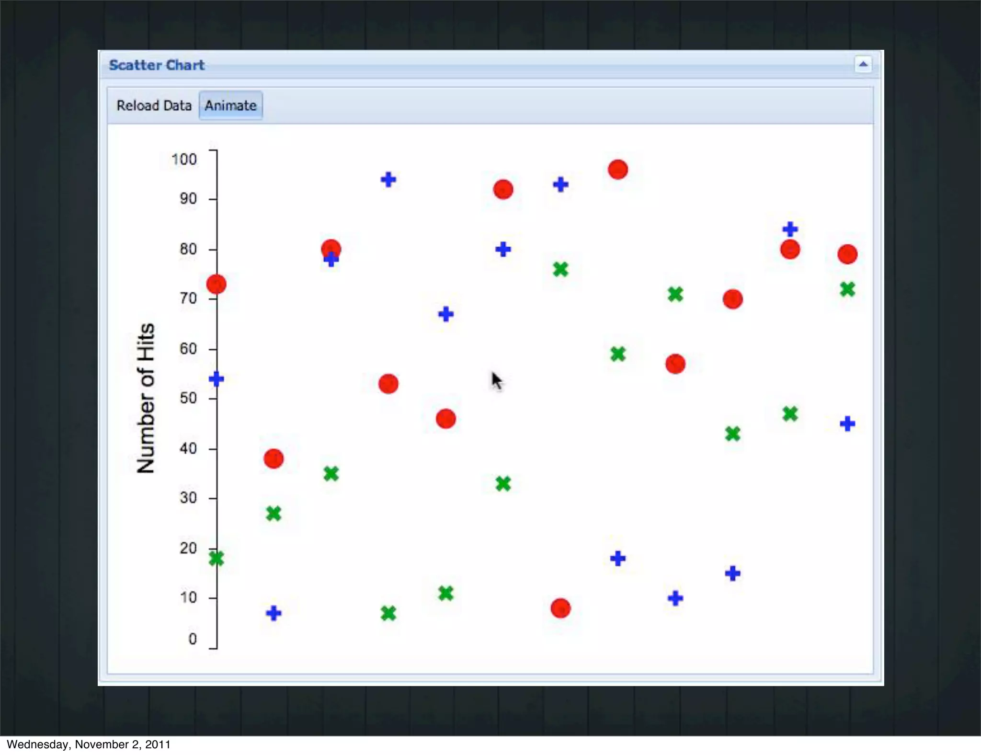Screen dimensions: 981x755
Task: Click the rightmost green cross marker
Action: (847, 289)
